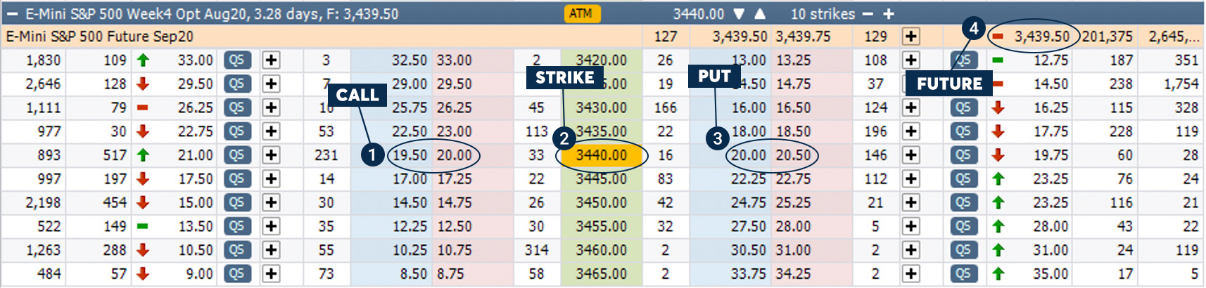The width and height of the screenshot is (1206, 288).
Task: Click call plus icon on 3440.00 row
Action: click(x=272, y=155)
